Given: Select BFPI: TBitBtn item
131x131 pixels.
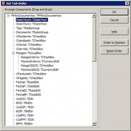Looking at the screenshot, I should click(x=24, y=124).
